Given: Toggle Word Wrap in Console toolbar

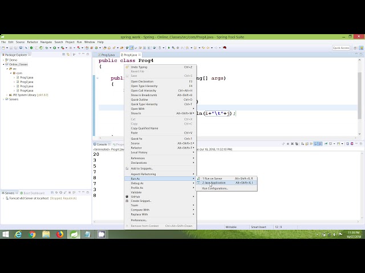Looking at the screenshot, I should click(x=311, y=144).
